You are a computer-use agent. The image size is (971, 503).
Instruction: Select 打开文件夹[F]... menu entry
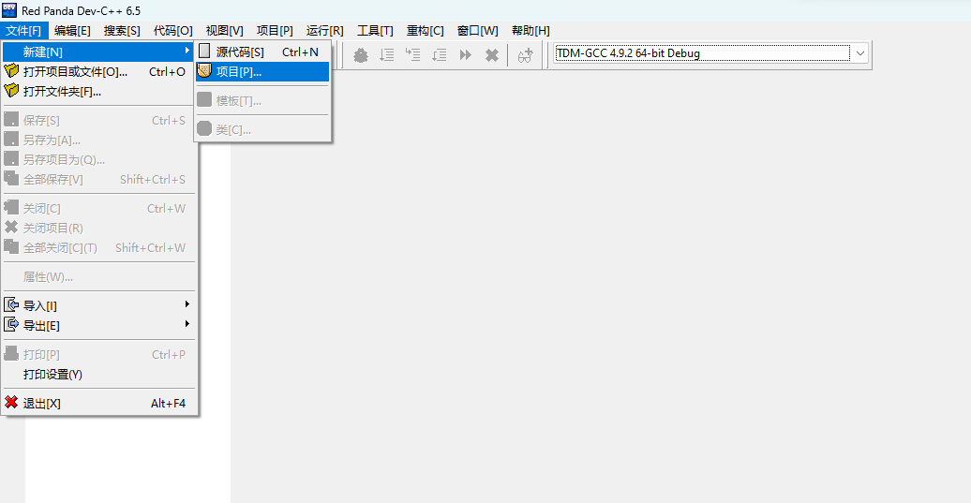[x=99, y=92]
